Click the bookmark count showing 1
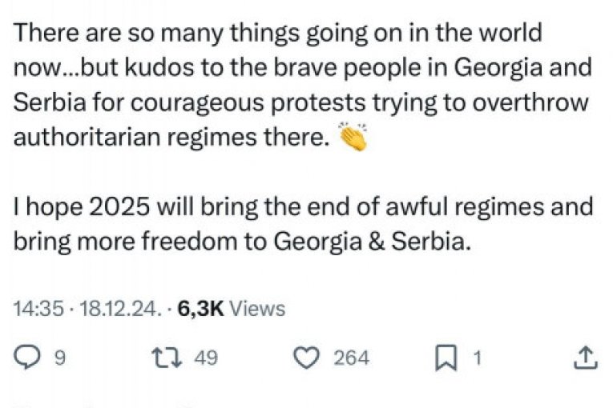Image resolution: width=613 pixels, height=408 pixels. click(x=477, y=358)
